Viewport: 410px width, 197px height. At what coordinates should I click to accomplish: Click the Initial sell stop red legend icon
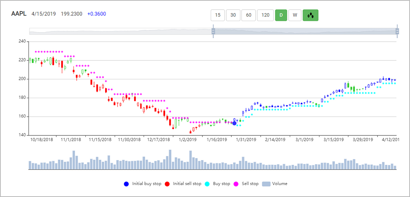click(167, 184)
